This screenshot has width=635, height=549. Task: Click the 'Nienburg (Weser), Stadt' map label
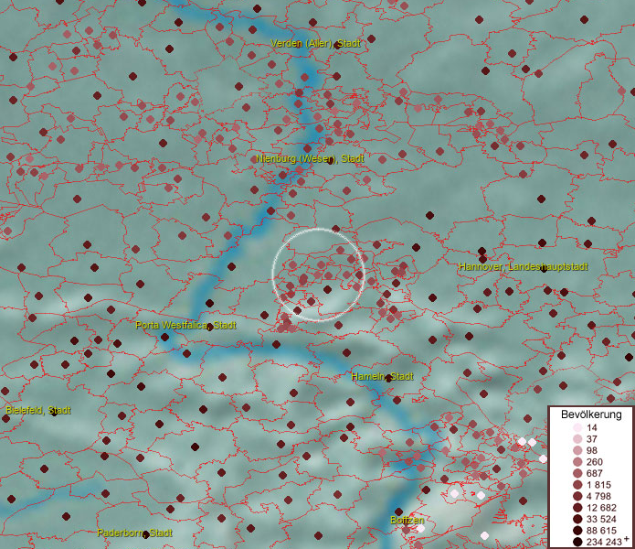coord(311,158)
